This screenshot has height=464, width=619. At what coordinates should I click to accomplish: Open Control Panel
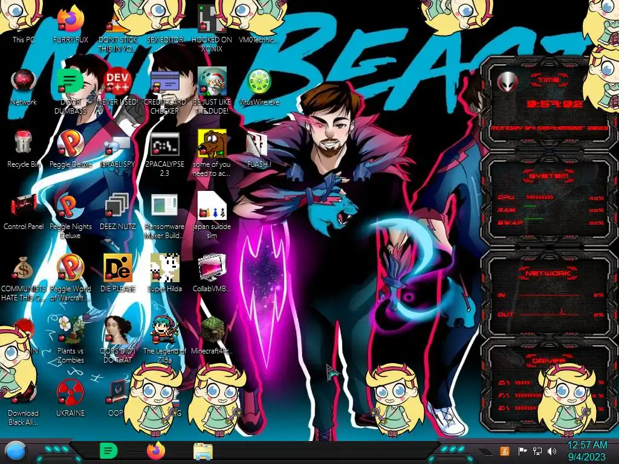click(24, 211)
